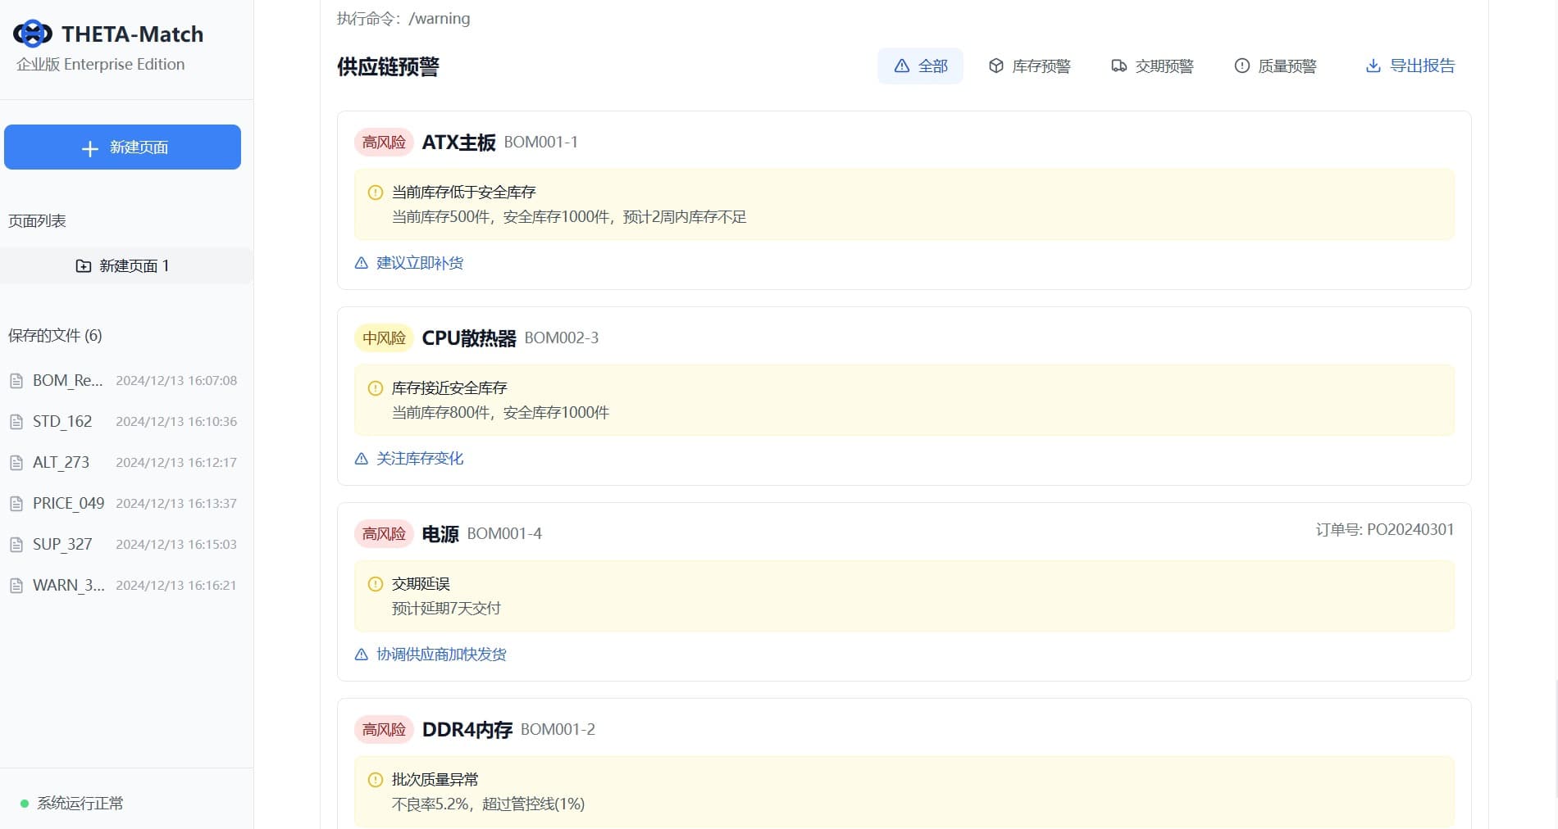Open the 质量预警 filter tab

pos(1275,66)
